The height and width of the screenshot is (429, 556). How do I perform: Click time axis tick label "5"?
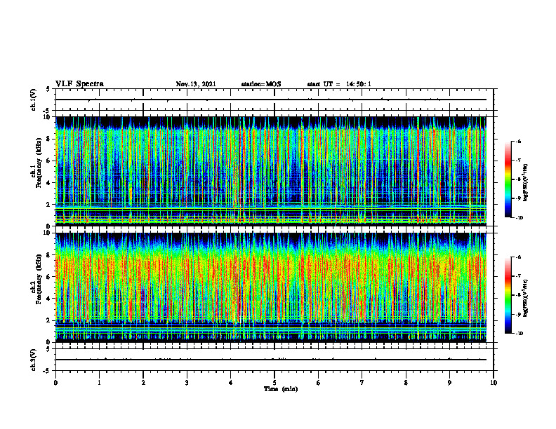pos(274,383)
